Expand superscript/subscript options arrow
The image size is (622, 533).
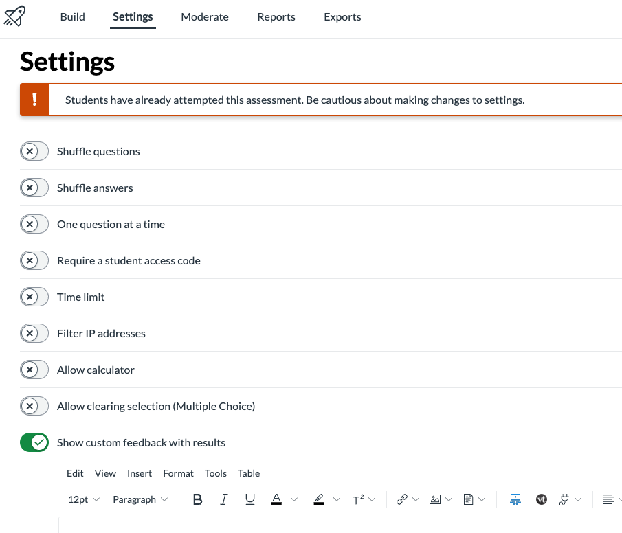(372, 500)
